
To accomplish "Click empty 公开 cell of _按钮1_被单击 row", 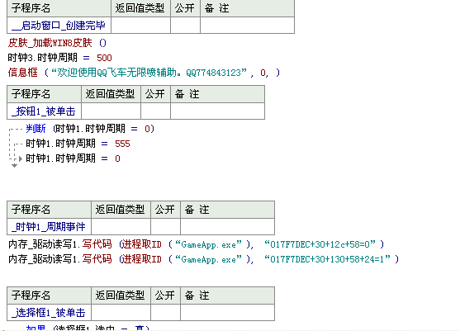I will click(155, 111).
